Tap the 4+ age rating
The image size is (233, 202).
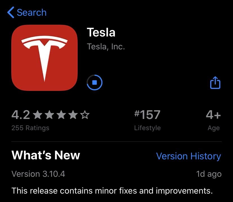pos(213,115)
